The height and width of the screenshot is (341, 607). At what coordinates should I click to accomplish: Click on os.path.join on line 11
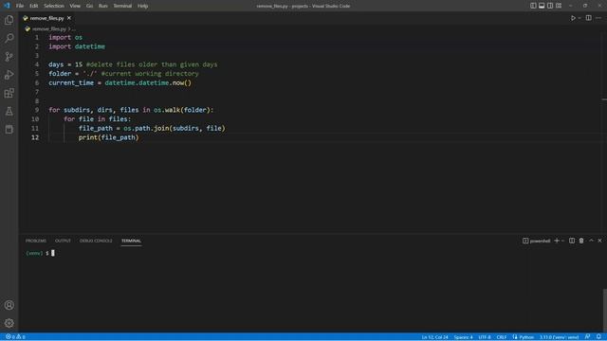(x=146, y=129)
